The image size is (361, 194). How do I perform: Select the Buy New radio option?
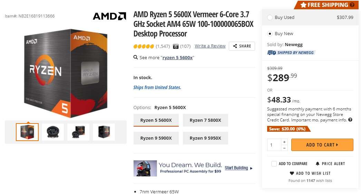(270, 34)
